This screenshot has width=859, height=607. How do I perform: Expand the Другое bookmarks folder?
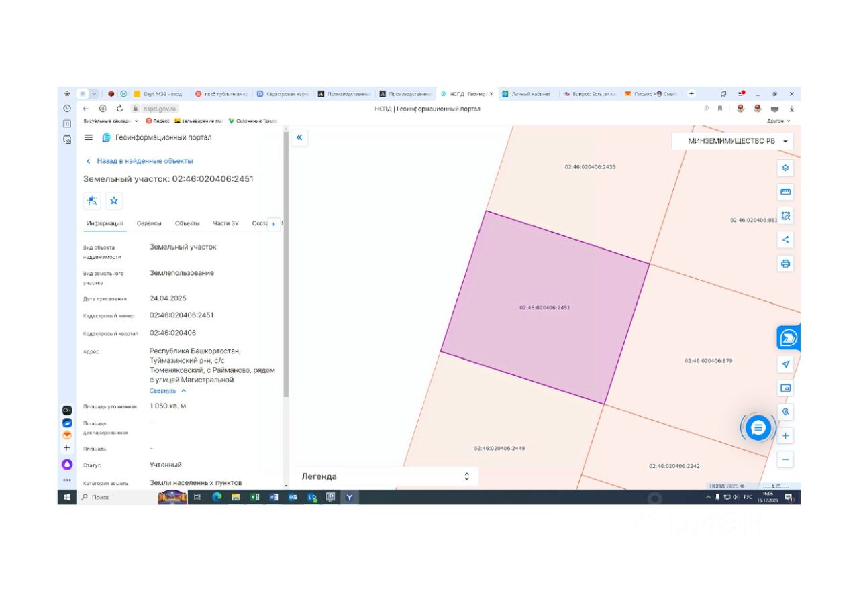[778, 121]
